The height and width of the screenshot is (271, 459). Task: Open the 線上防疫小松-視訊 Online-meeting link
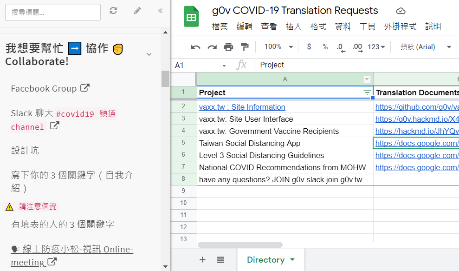[x=72, y=256]
